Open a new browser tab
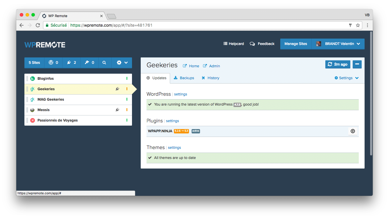 tap(112, 16)
